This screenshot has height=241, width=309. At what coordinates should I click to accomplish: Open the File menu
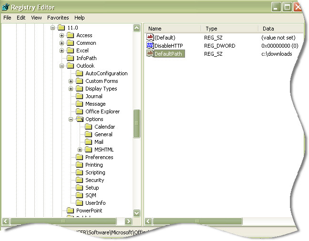7,18
